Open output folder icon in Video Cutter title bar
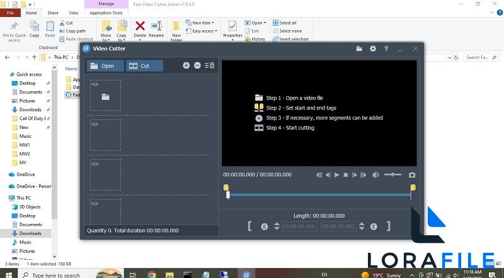 359,49
